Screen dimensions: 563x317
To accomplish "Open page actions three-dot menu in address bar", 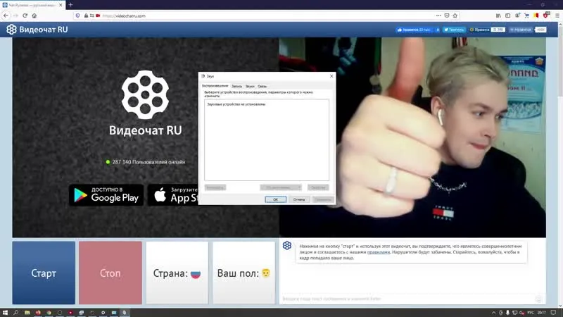I will (438, 15).
